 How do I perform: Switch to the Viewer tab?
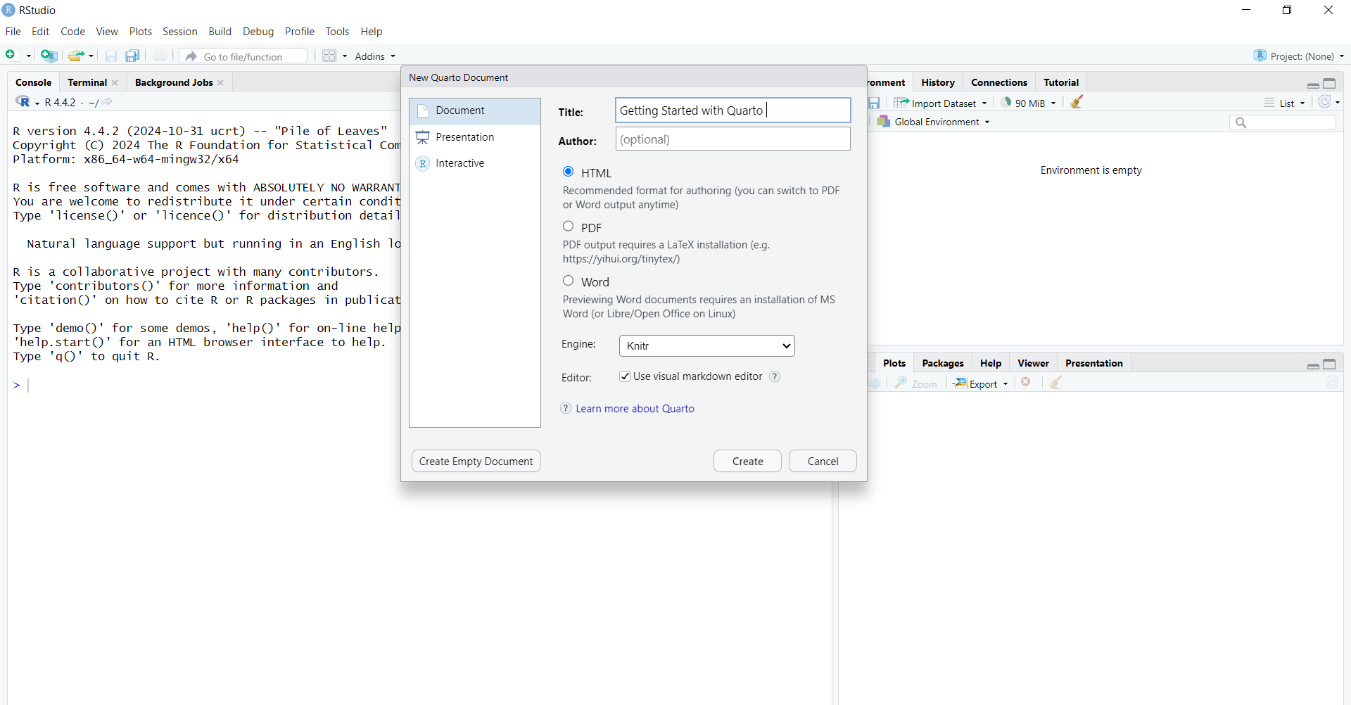[1033, 363]
